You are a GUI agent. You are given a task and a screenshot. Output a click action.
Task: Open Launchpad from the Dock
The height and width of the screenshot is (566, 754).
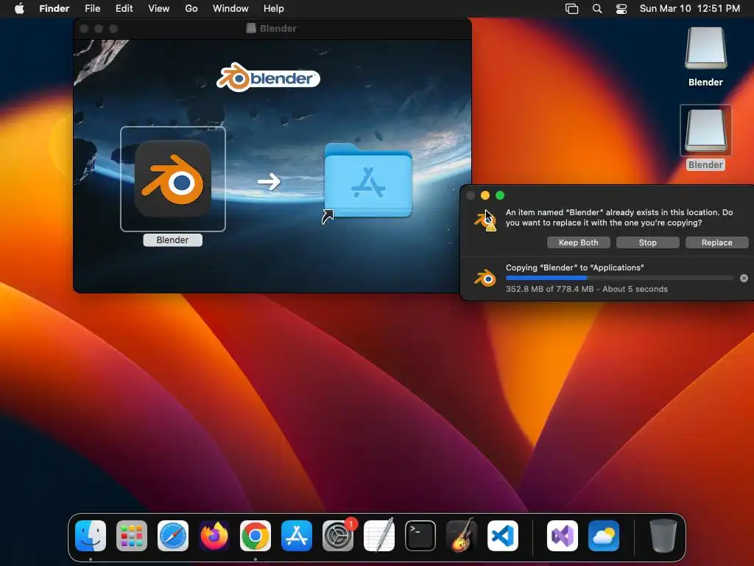coord(132,536)
